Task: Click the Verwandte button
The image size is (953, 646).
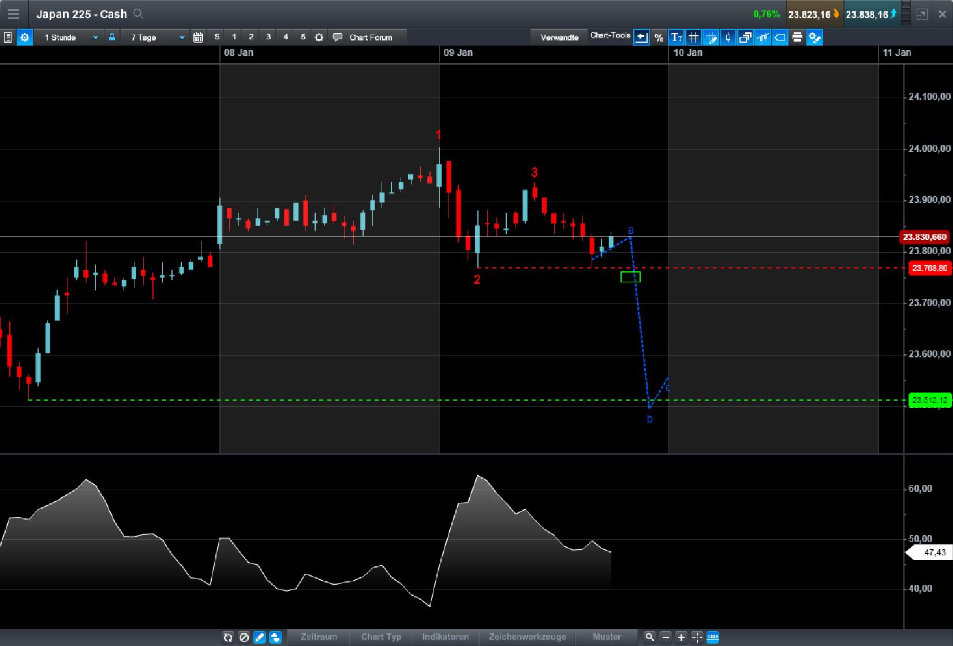Action: [559, 37]
